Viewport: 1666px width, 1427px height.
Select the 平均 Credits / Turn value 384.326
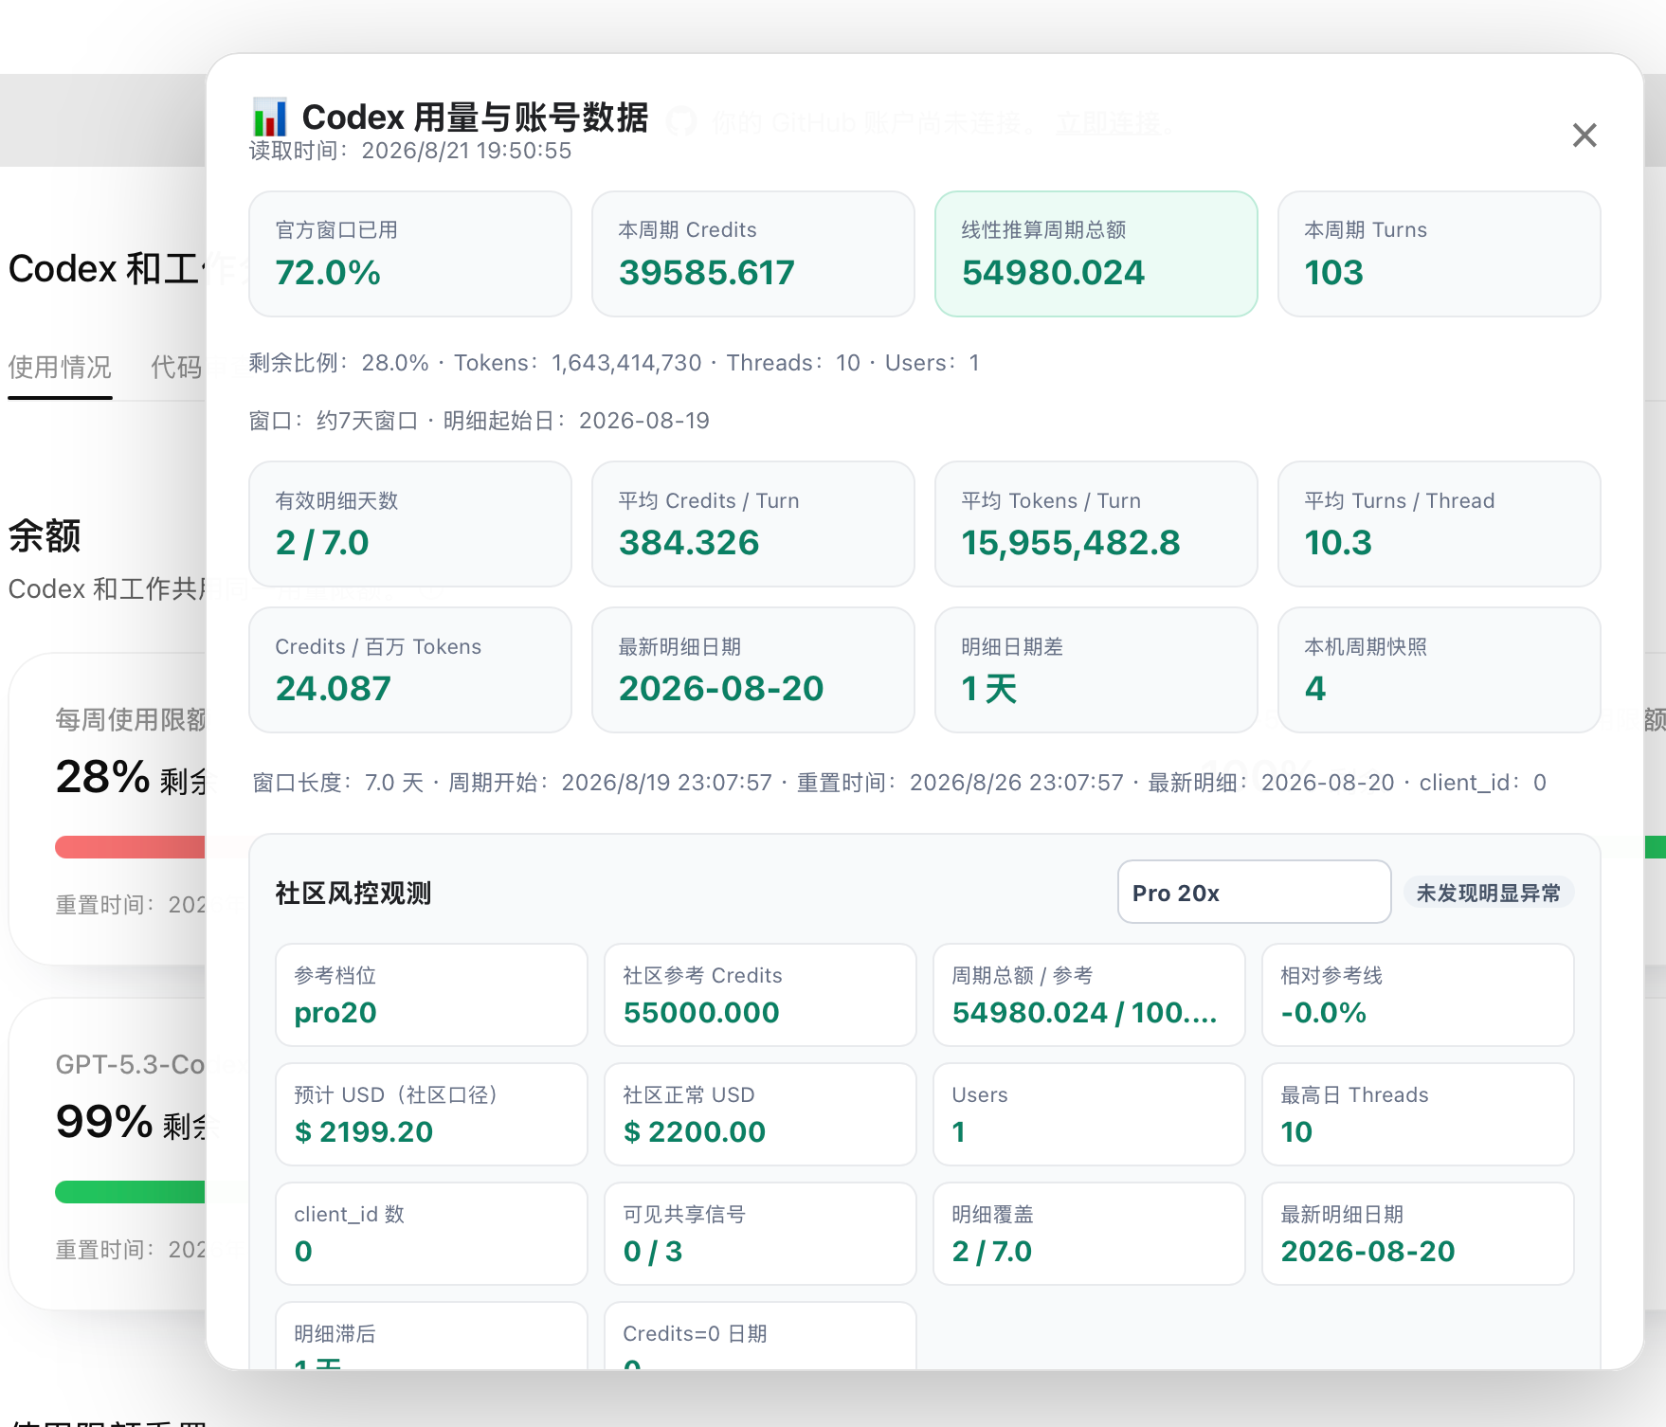point(689,543)
